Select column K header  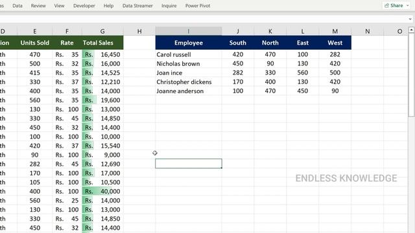(270, 32)
